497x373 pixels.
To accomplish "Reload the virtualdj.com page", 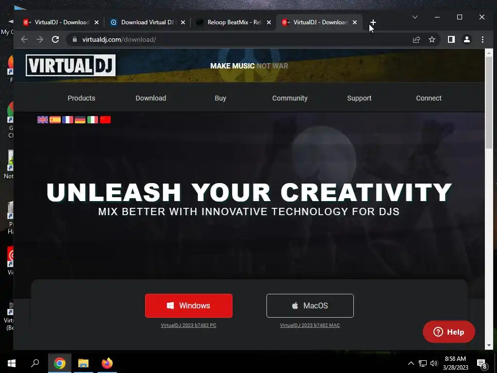I will [55, 39].
